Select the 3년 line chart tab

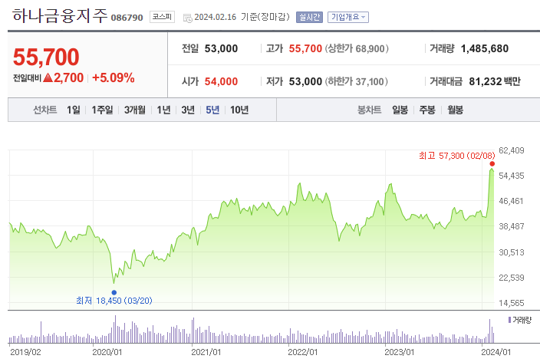pyautogui.click(x=188, y=110)
